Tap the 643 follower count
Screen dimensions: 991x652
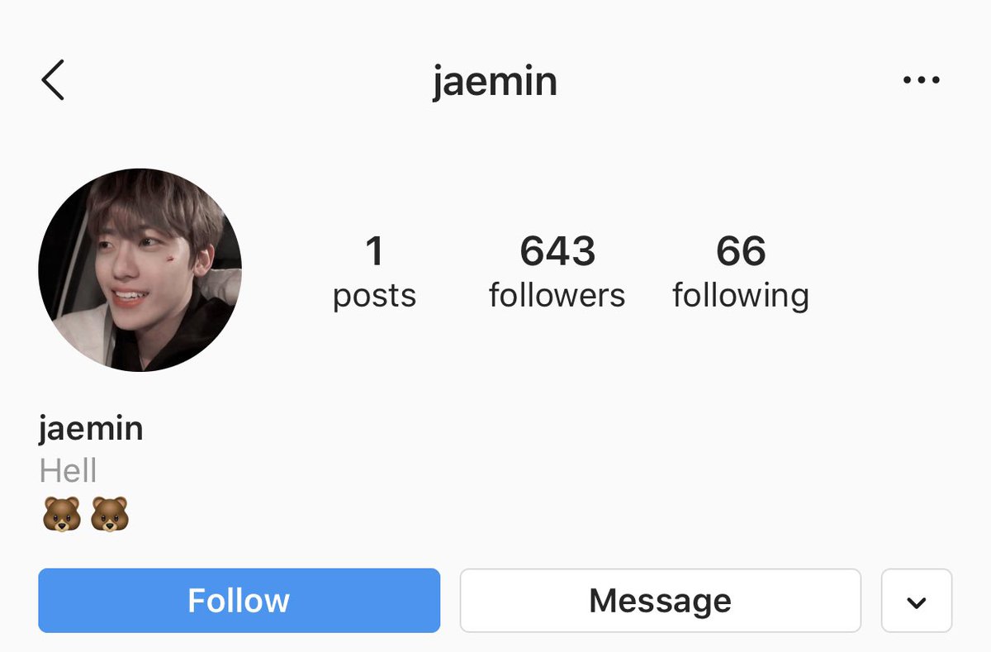tap(557, 251)
